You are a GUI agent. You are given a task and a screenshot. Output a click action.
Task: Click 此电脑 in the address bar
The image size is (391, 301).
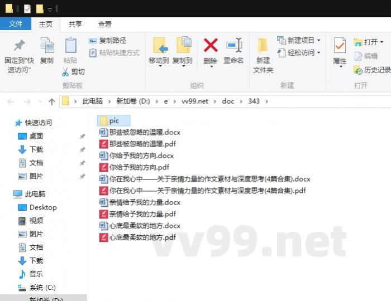pos(93,101)
